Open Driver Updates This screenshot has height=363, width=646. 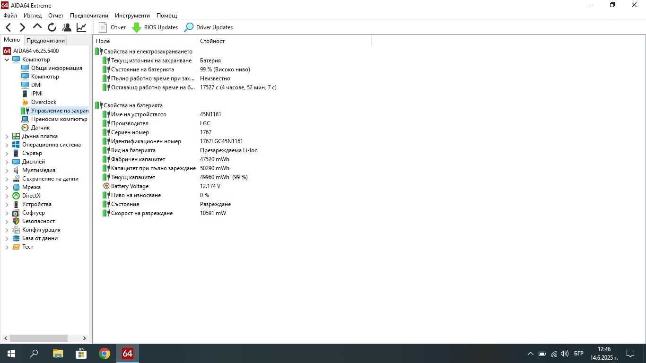tap(209, 27)
